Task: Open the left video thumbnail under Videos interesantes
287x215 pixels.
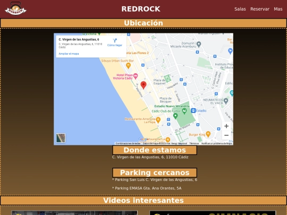Action: point(74,213)
